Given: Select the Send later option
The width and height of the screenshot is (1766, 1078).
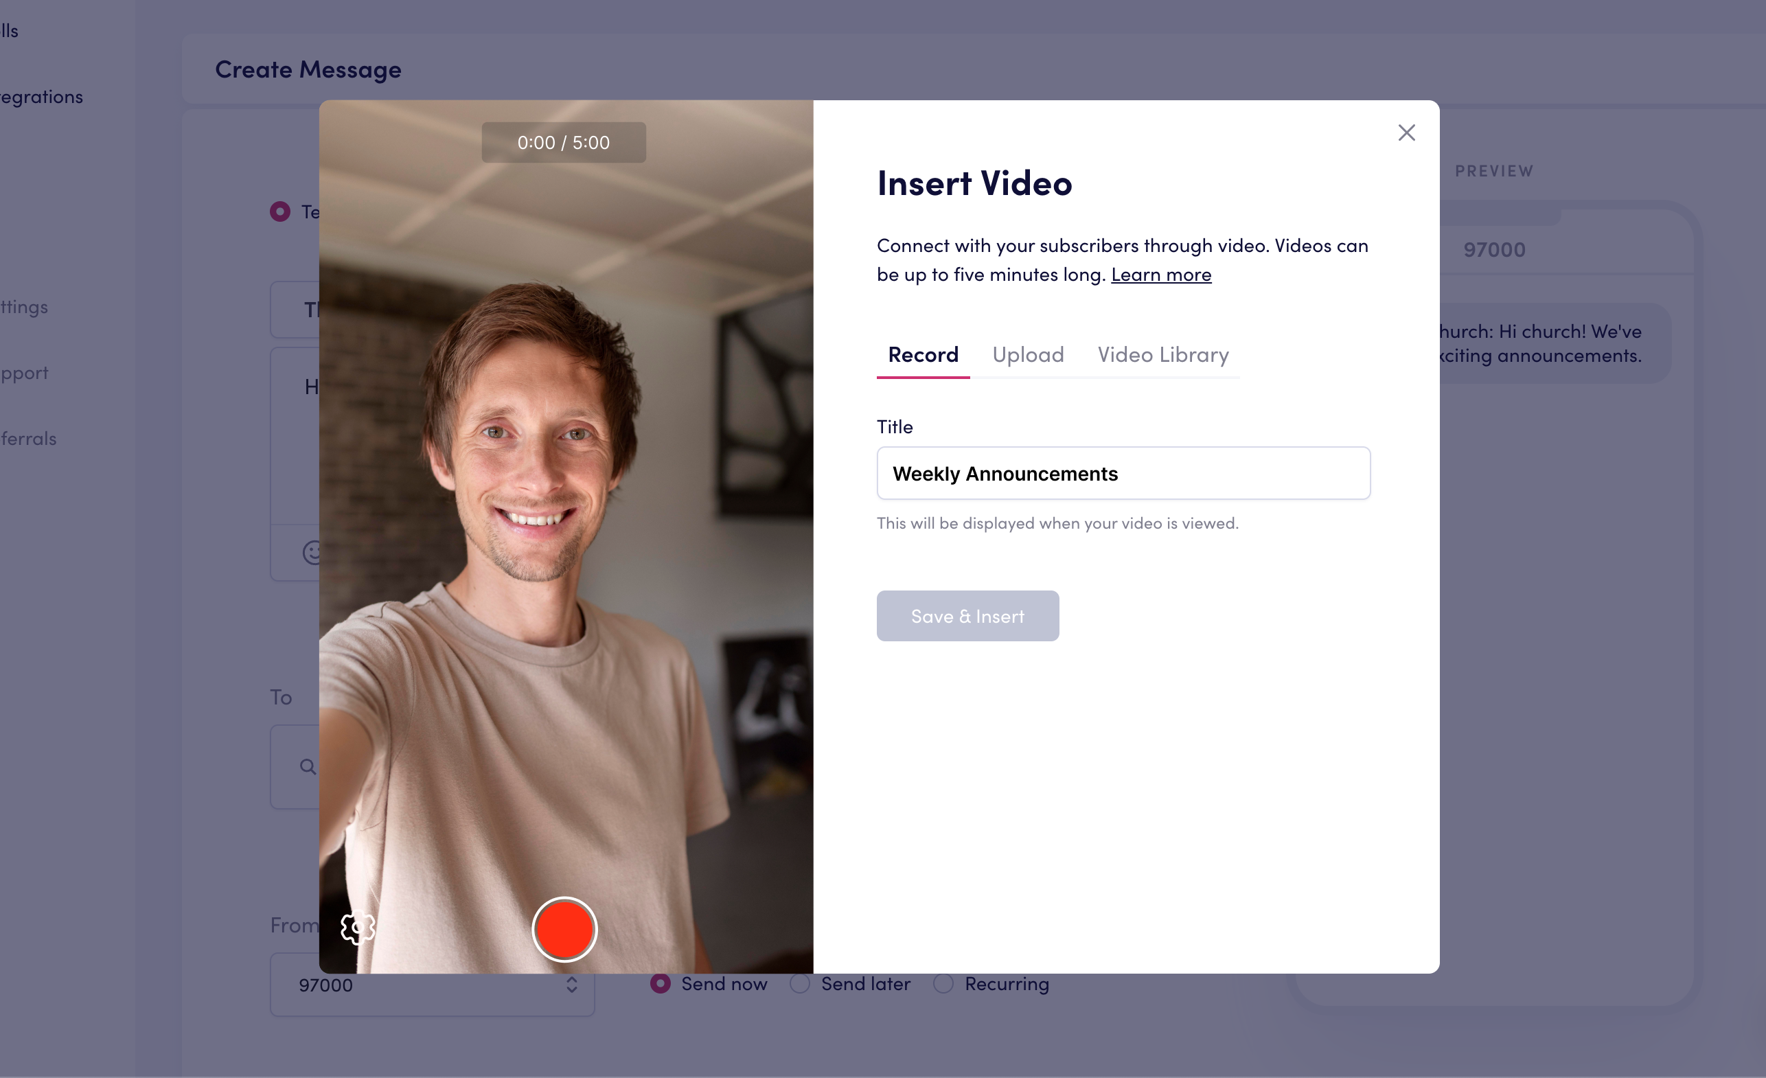Looking at the screenshot, I should 800,983.
